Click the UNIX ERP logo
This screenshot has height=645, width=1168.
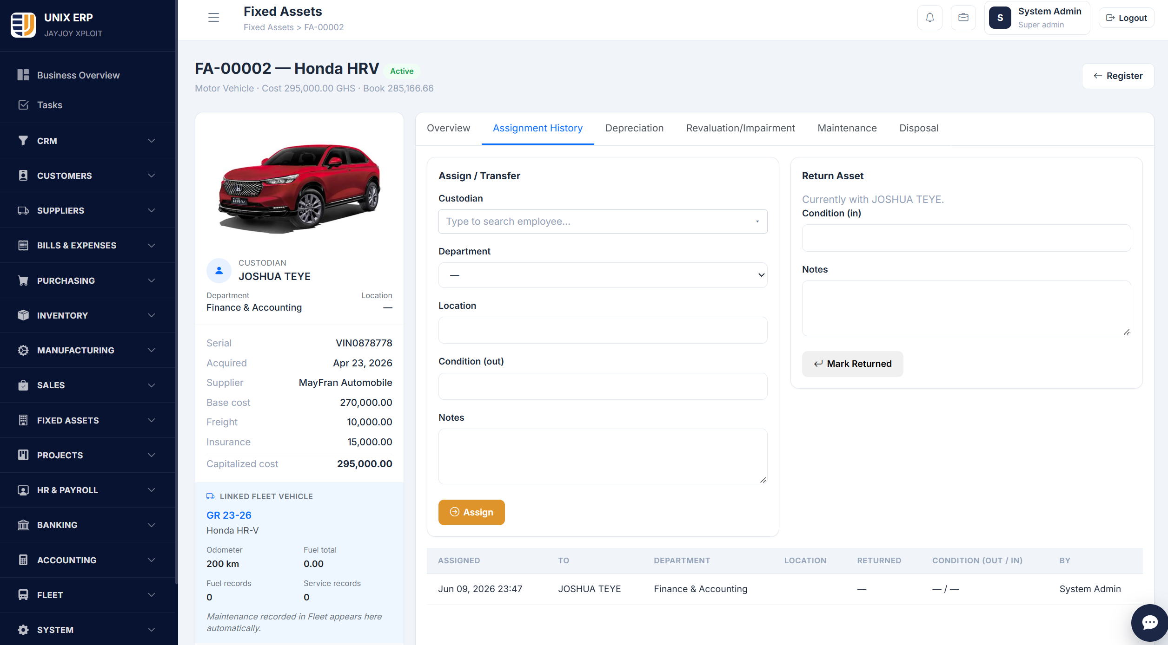[23, 25]
